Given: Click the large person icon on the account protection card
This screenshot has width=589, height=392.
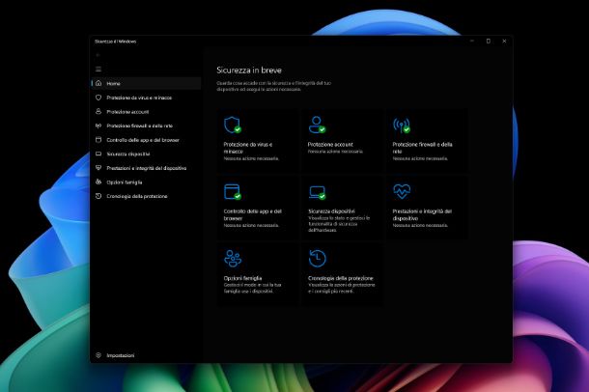Looking at the screenshot, I should [x=317, y=125].
